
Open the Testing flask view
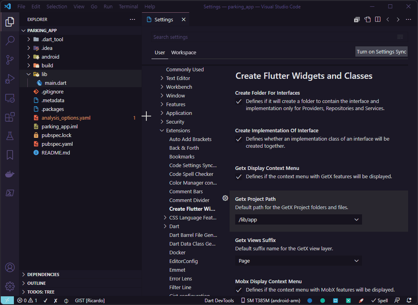tap(10, 136)
